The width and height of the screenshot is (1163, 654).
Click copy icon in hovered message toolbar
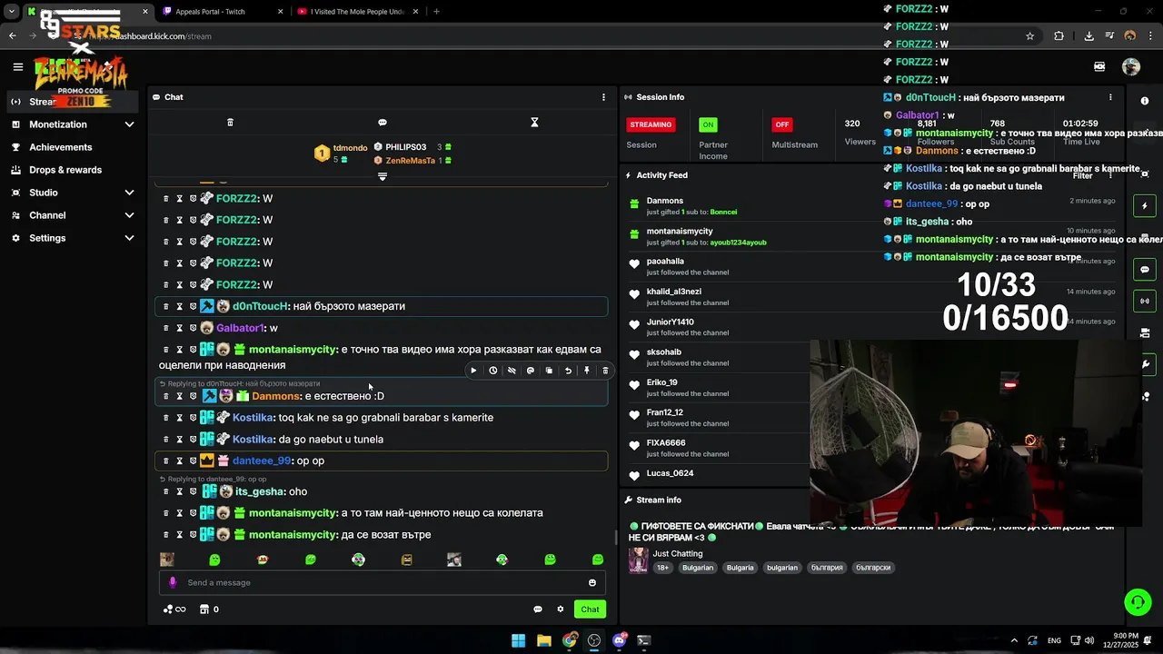point(549,371)
